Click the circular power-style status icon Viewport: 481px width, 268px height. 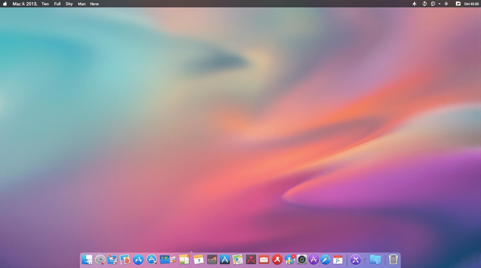(x=425, y=4)
